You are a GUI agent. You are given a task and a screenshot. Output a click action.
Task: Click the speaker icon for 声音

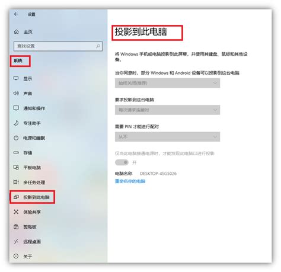[16, 93]
